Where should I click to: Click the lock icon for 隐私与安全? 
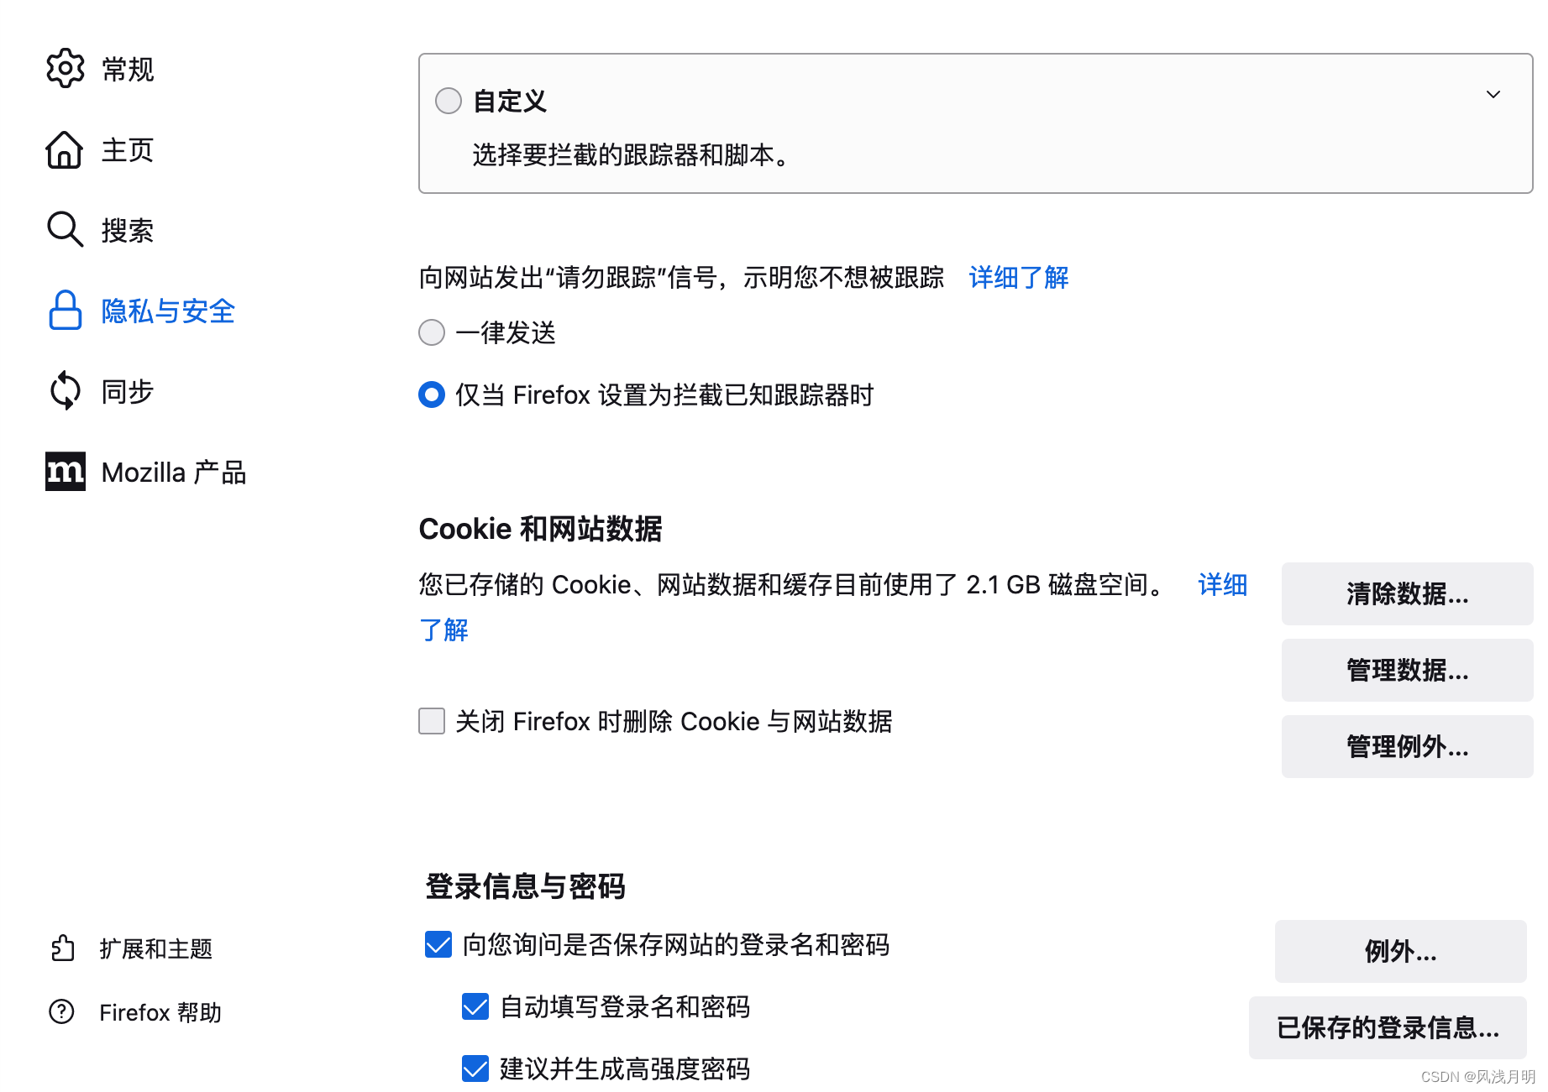(65, 311)
